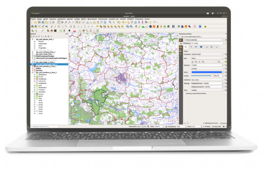Click the Delete Selected trash icon
The image size is (264, 169).
(74, 26)
